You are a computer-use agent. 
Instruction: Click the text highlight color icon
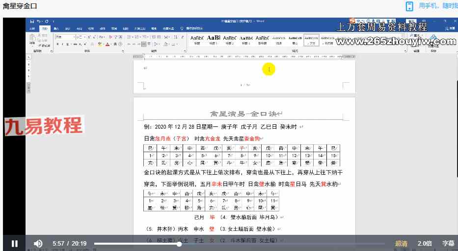pos(100,44)
